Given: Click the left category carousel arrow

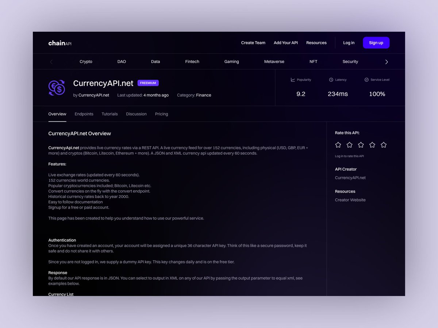Looking at the screenshot, I should pos(51,62).
